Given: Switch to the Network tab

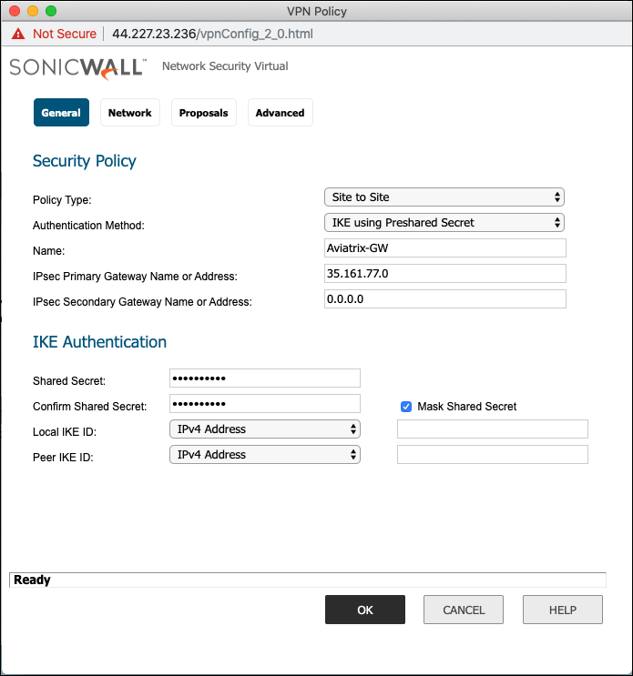Looking at the screenshot, I should 129,113.
